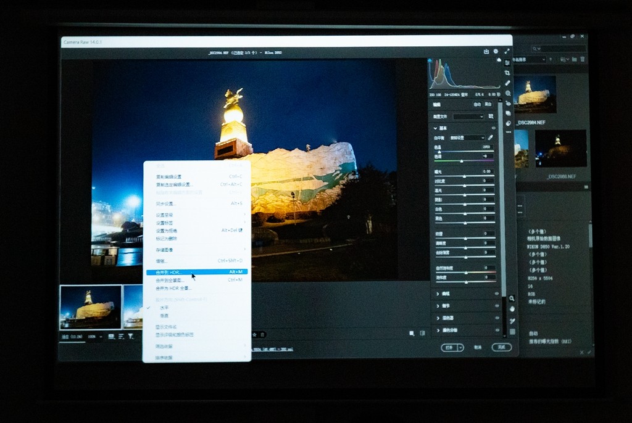632x423 pixels.
Task: Select the Crop tool in right toolbar
Action: 507,73
